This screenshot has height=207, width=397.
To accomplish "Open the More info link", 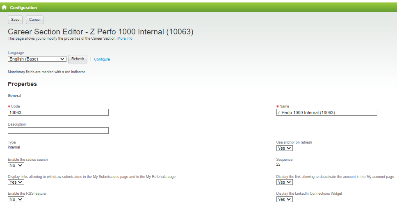I will (x=125, y=38).
